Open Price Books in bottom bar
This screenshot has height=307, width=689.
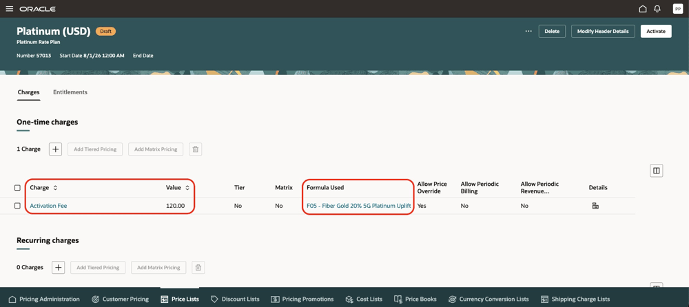pyautogui.click(x=415, y=299)
